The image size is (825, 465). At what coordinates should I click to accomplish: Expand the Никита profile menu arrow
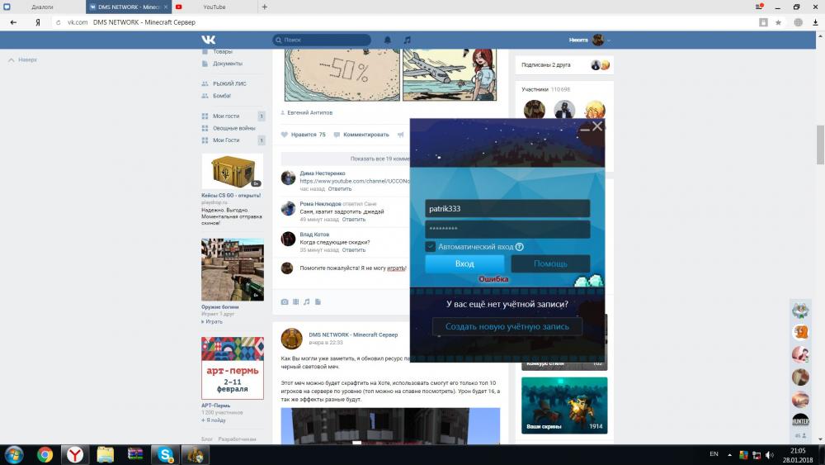pos(609,40)
